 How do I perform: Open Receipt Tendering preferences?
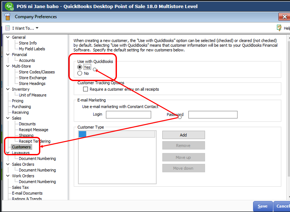coord(35,141)
